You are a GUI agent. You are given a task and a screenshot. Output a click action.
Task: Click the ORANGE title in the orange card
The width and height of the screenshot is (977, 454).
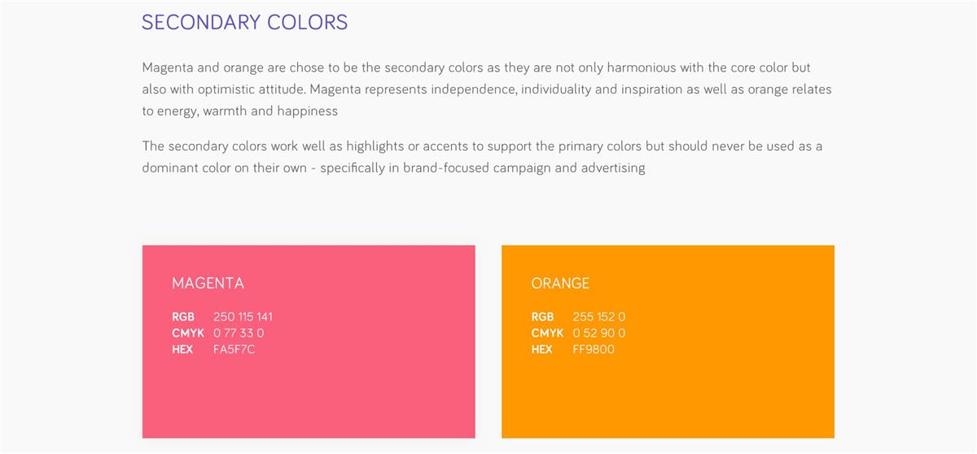pos(560,283)
